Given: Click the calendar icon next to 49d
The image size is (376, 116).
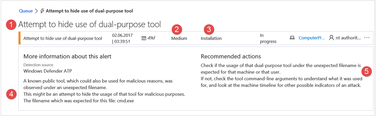Looking at the screenshot, I should tap(144, 38).
